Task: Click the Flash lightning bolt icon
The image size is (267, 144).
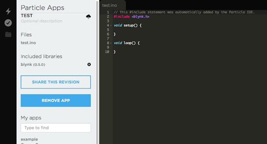Action: [8, 11]
